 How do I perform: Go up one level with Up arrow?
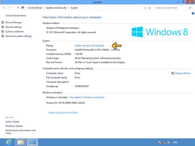click(18, 8)
